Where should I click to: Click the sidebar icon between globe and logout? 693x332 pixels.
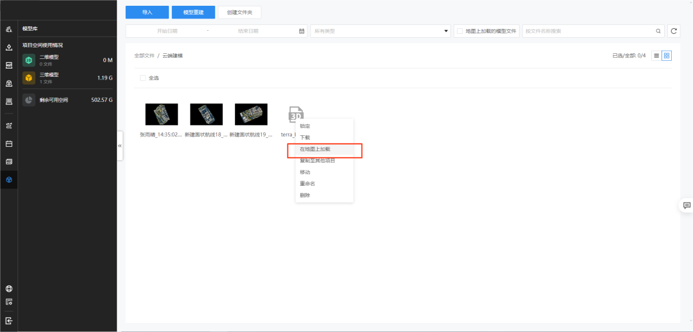coord(9,302)
